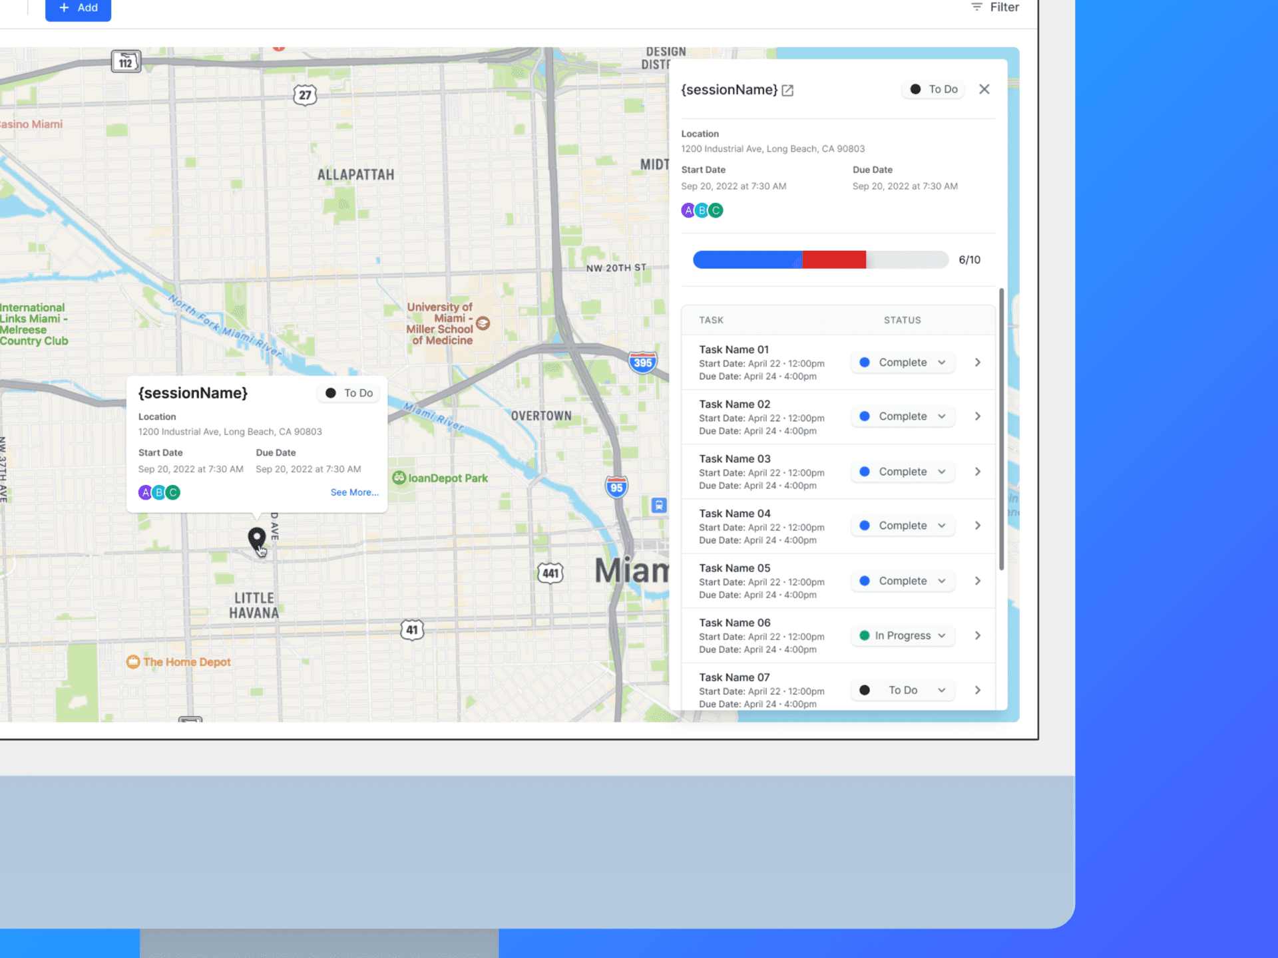Open In Progress dropdown for Task Name 06
Screen dimensions: 1278x958
(903, 635)
